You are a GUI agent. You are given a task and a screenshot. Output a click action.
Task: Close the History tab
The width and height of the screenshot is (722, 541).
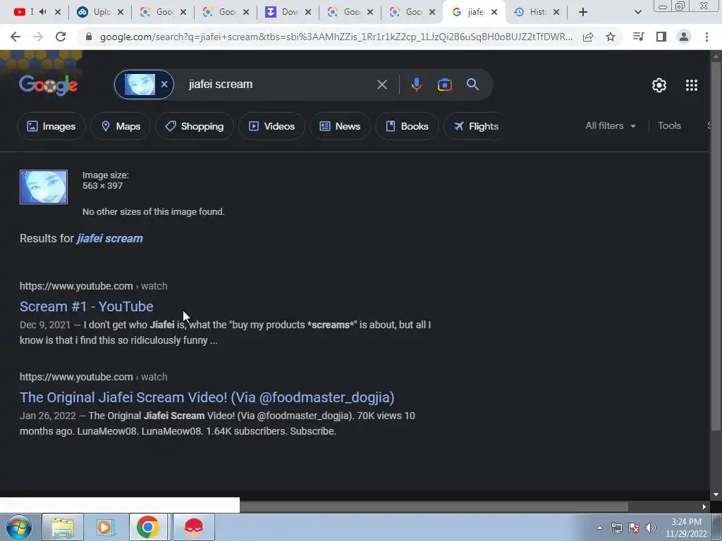pos(556,12)
